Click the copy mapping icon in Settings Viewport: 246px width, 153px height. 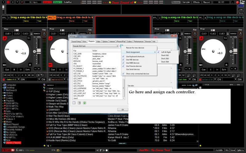pyautogui.click(x=79, y=103)
